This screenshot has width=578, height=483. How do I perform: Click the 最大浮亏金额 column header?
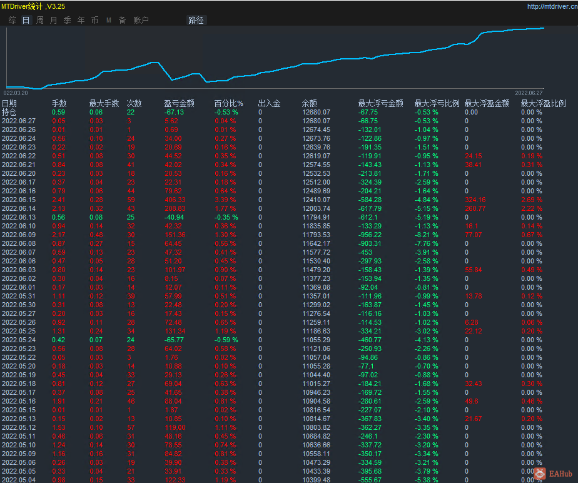(x=381, y=104)
